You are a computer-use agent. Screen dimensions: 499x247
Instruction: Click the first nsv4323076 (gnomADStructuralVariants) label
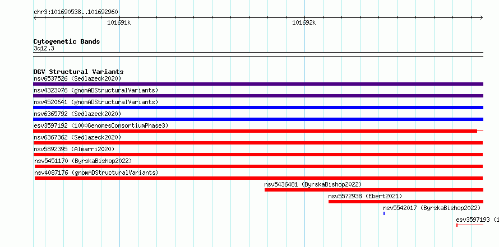(96, 90)
